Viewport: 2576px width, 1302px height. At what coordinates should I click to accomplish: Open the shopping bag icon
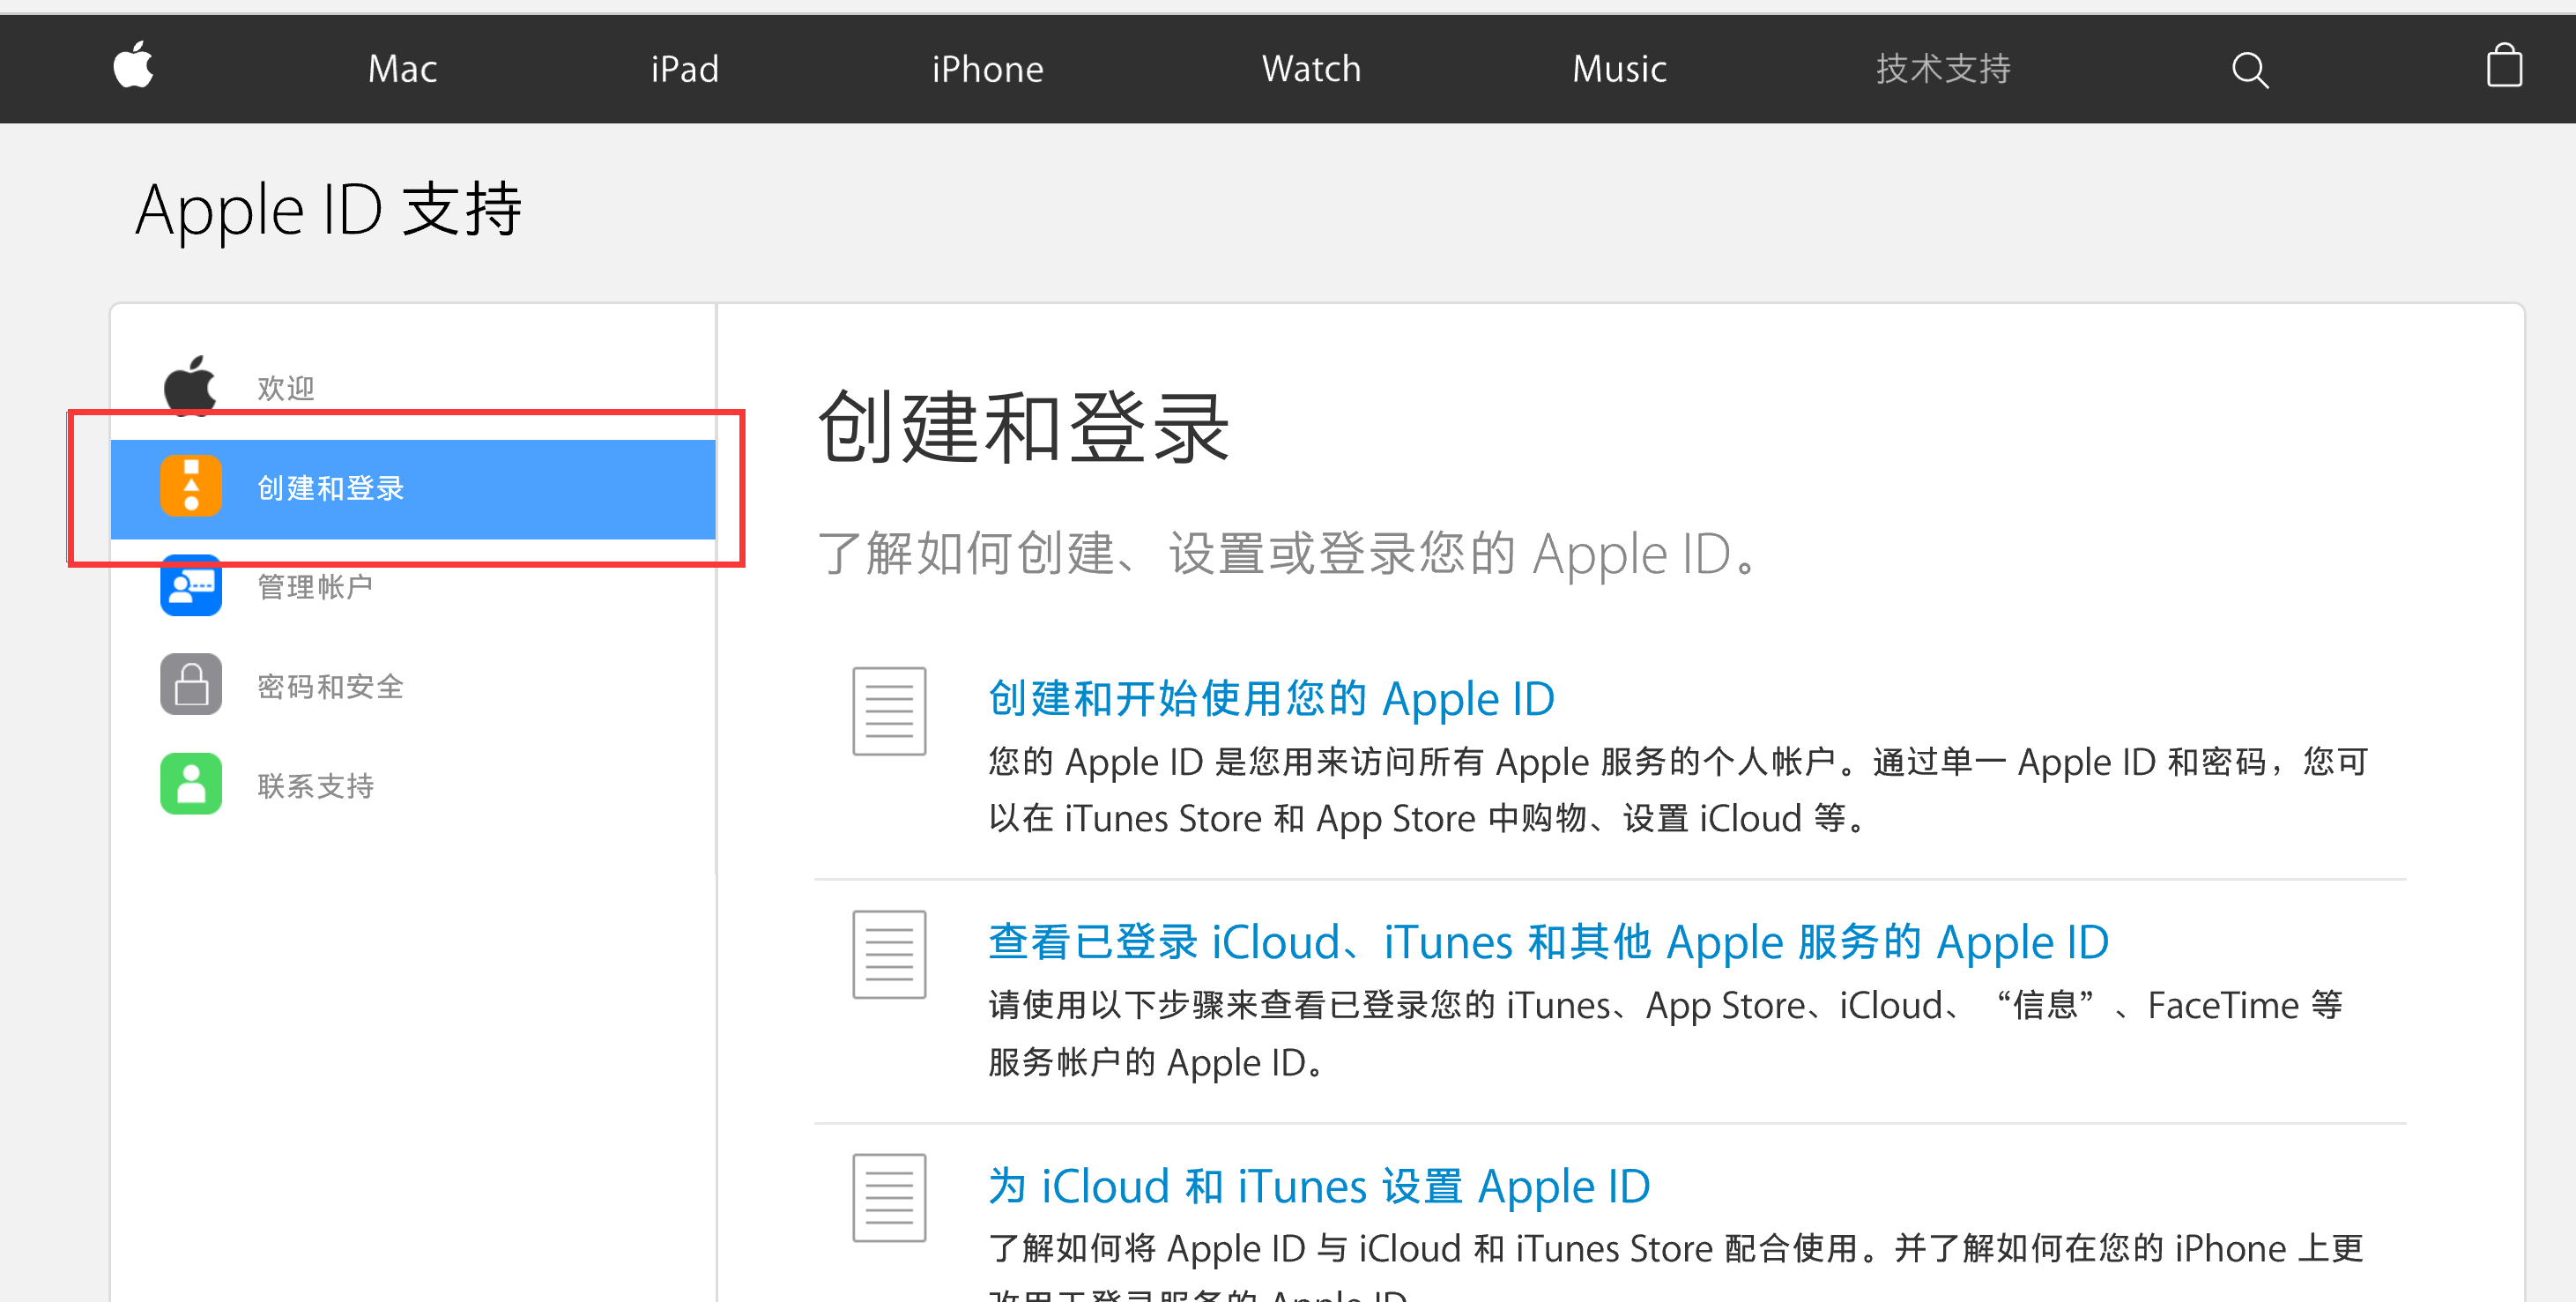pyautogui.click(x=2504, y=66)
